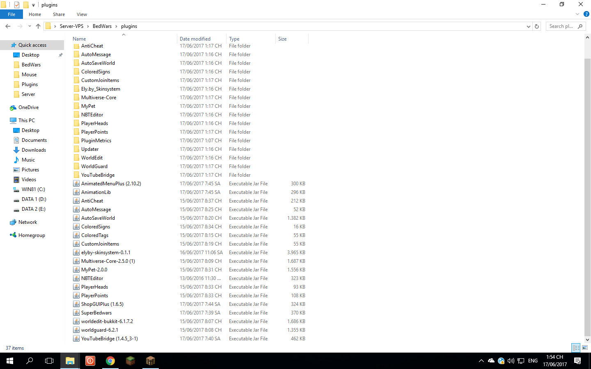Select the AnimatedMenuPlus (2.10.2) jar icon
Viewport: 591px width, 369px height.
[76, 184]
